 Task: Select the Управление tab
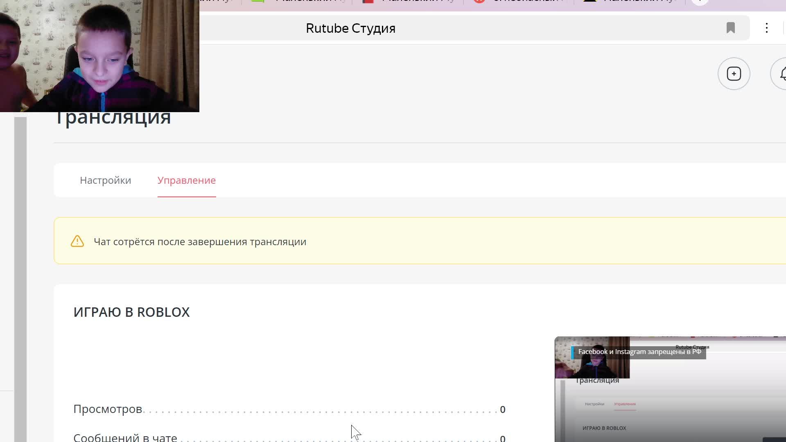coord(187,180)
